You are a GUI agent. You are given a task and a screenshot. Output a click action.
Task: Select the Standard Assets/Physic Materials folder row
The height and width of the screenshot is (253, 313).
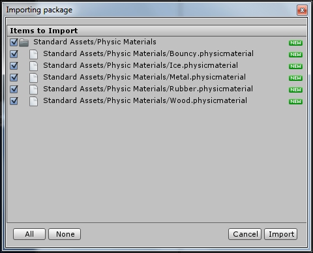point(156,42)
